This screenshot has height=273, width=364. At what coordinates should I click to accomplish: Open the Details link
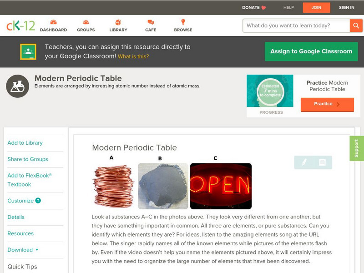pos(16,217)
